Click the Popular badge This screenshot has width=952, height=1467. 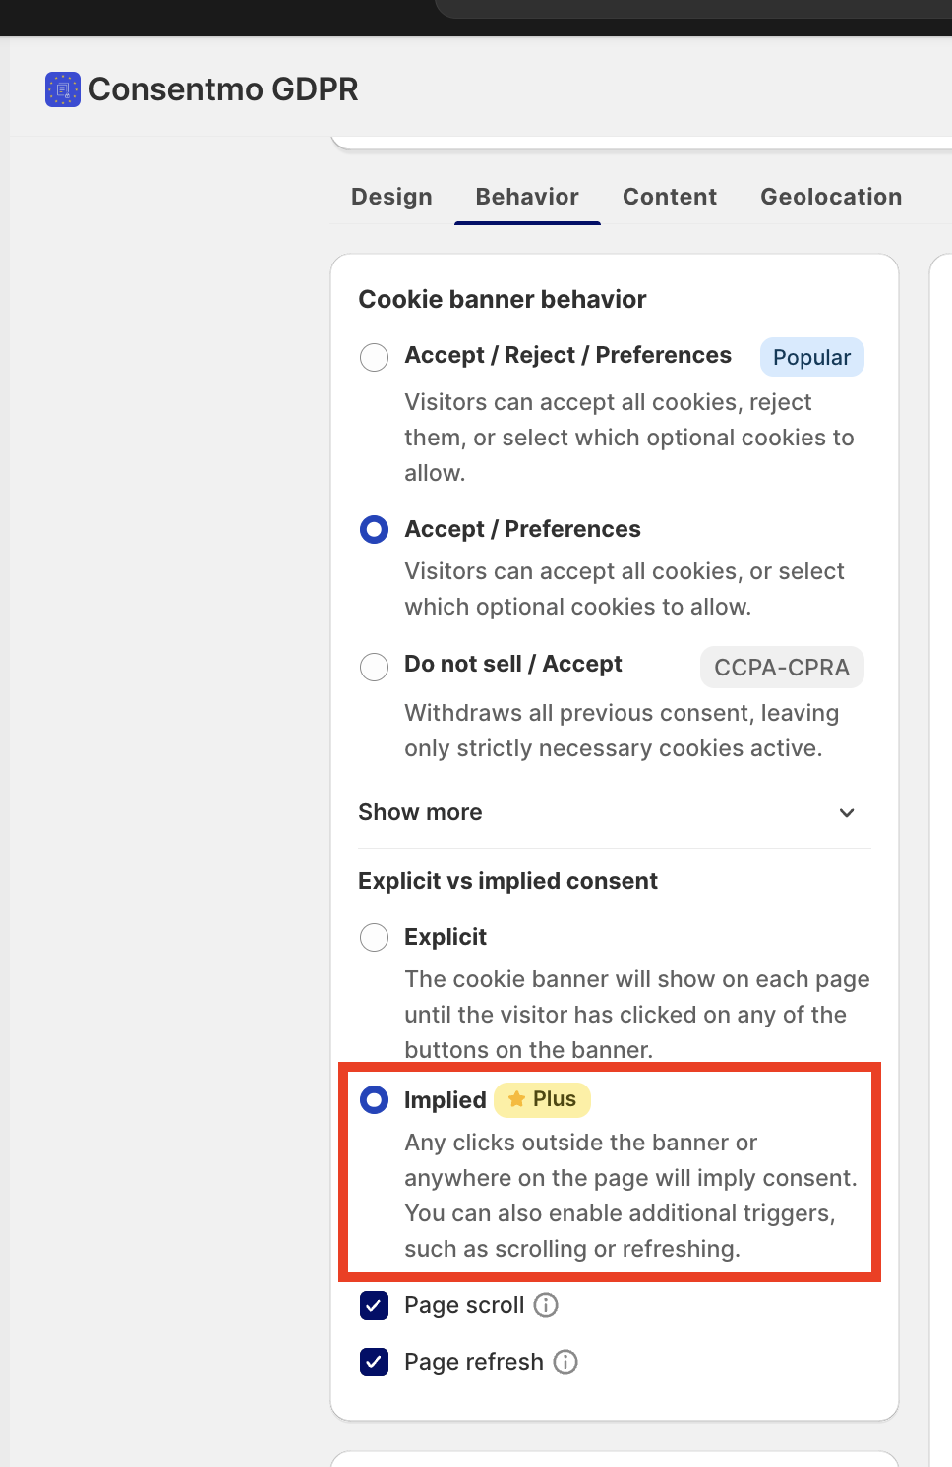click(812, 357)
